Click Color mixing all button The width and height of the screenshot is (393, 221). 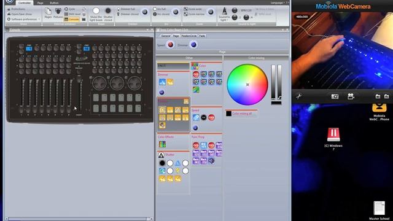(x=241, y=114)
